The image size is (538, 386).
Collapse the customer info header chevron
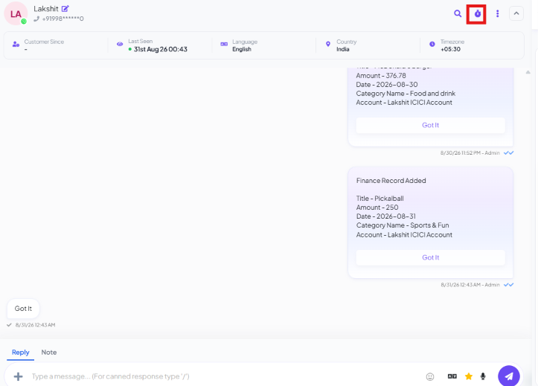pos(516,13)
